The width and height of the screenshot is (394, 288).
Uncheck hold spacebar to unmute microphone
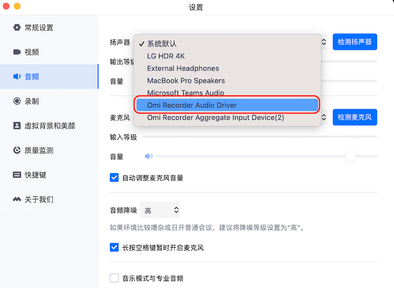click(114, 248)
